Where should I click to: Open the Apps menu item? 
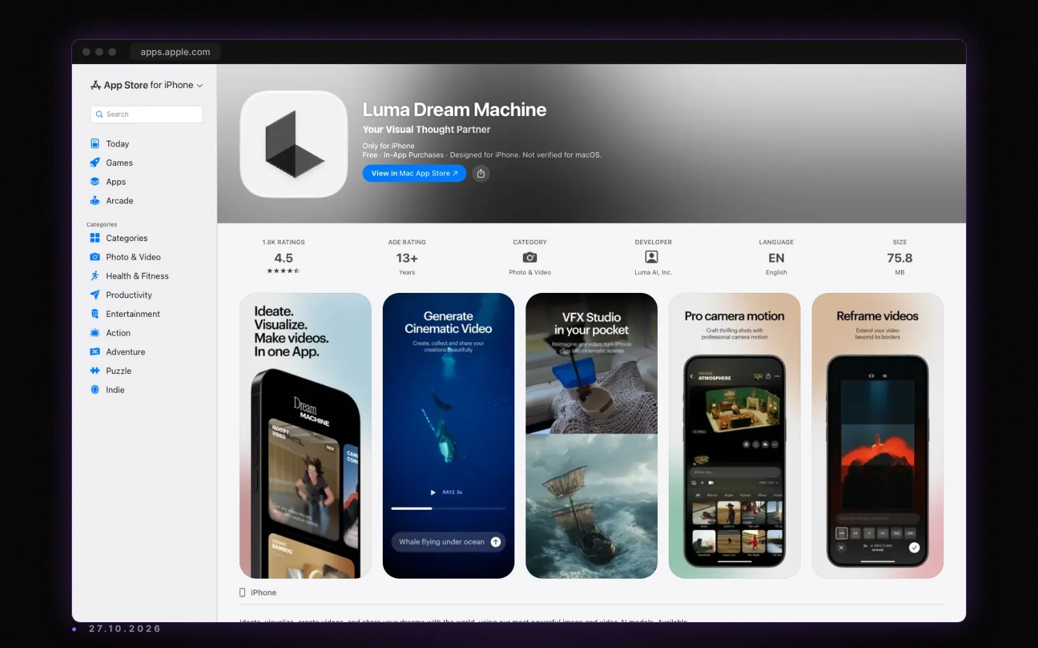(116, 182)
